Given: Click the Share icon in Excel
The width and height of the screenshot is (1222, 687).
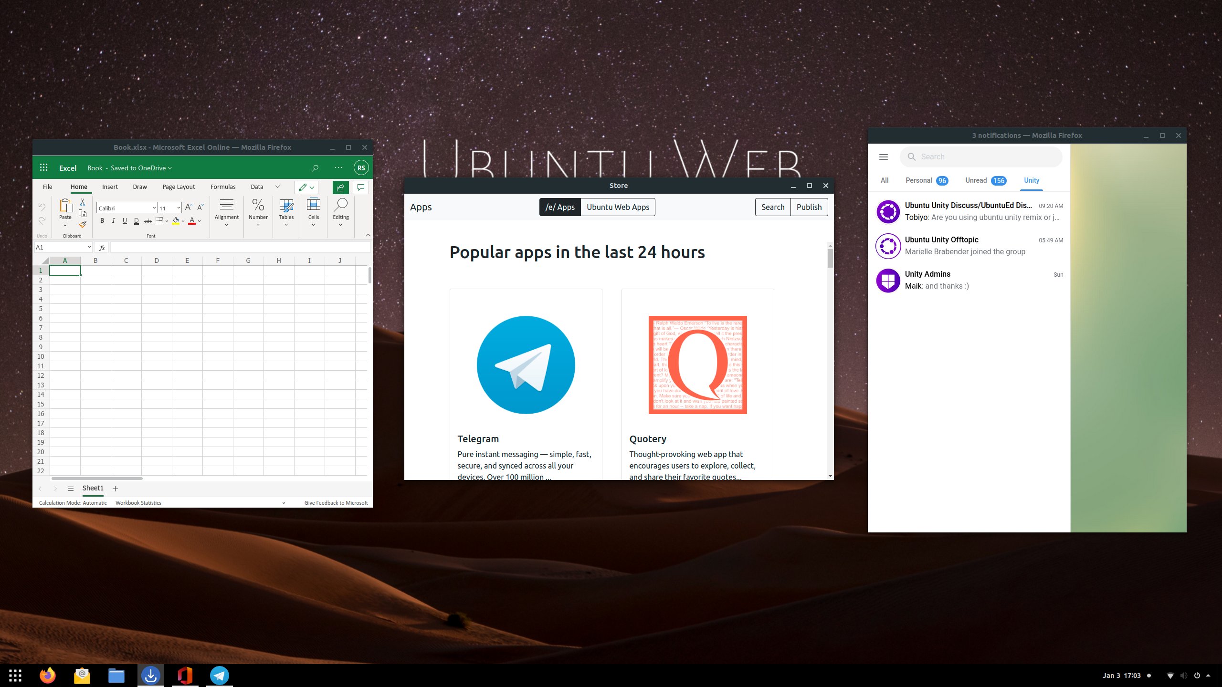Looking at the screenshot, I should (340, 187).
